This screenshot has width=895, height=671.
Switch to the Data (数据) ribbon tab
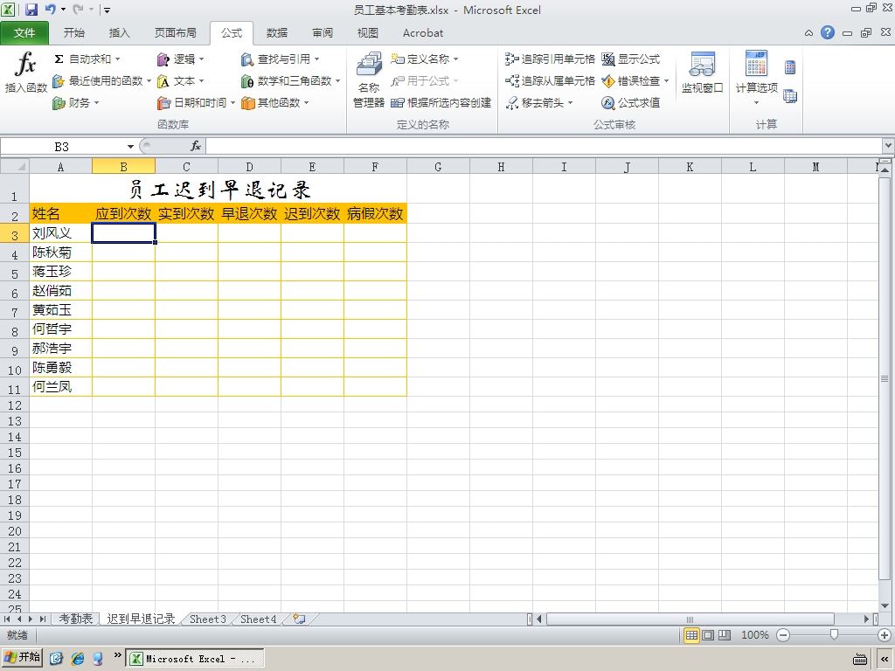click(277, 33)
